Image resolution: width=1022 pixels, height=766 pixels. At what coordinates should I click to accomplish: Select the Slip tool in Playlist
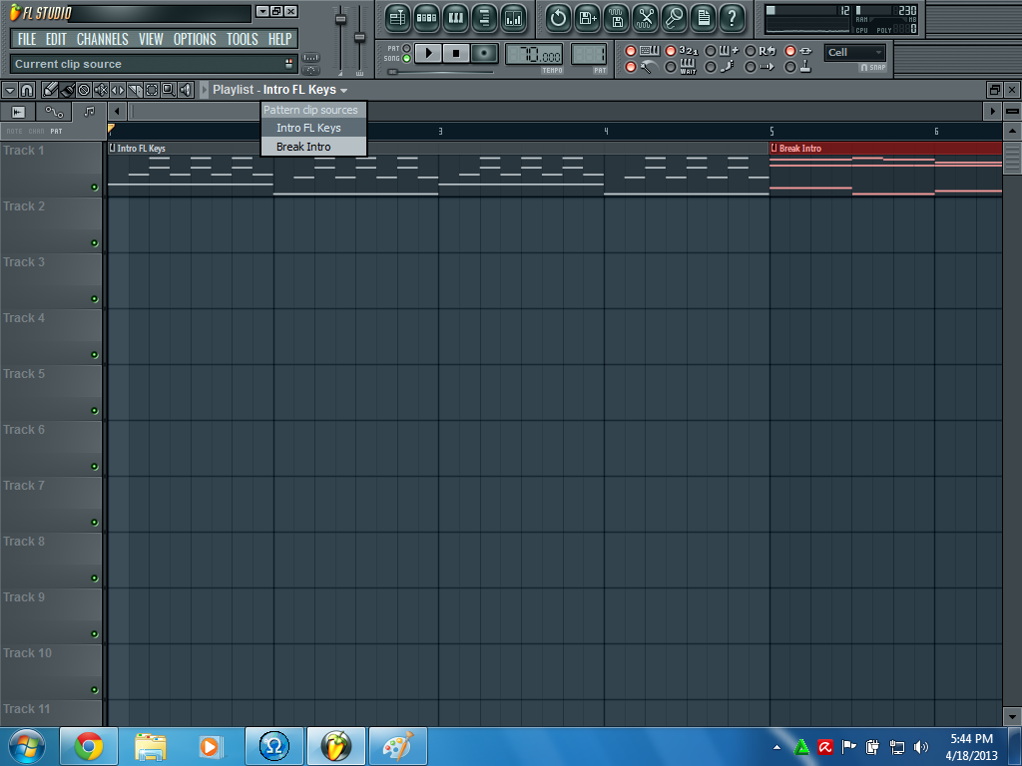(118, 90)
